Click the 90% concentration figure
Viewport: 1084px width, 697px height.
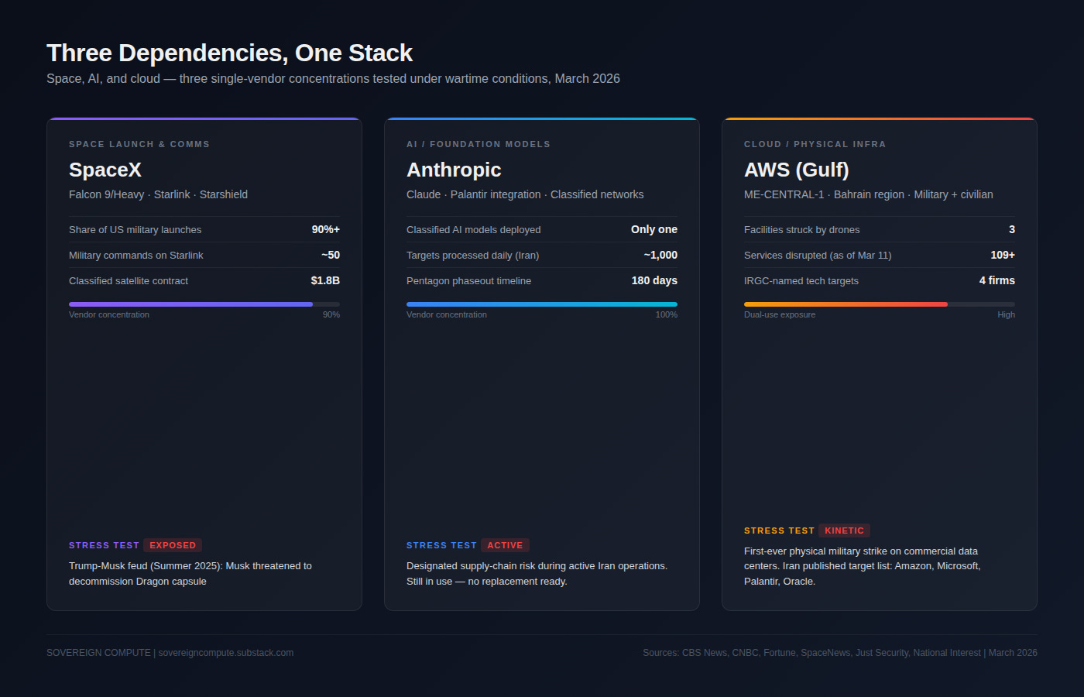coord(331,314)
